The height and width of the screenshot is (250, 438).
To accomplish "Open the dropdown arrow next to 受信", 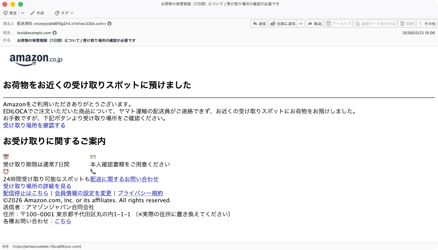I will click(x=23, y=13).
